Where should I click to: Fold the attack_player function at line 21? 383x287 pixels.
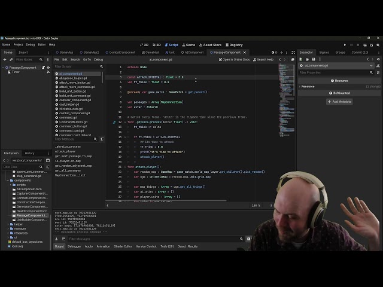[x=125, y=167]
